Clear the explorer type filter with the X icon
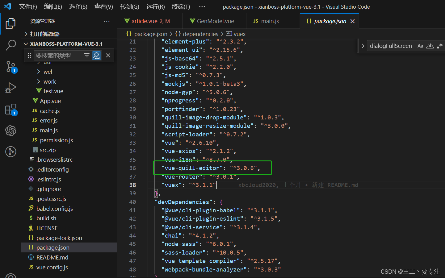Screen dimensions: 445x278 pos(108,56)
